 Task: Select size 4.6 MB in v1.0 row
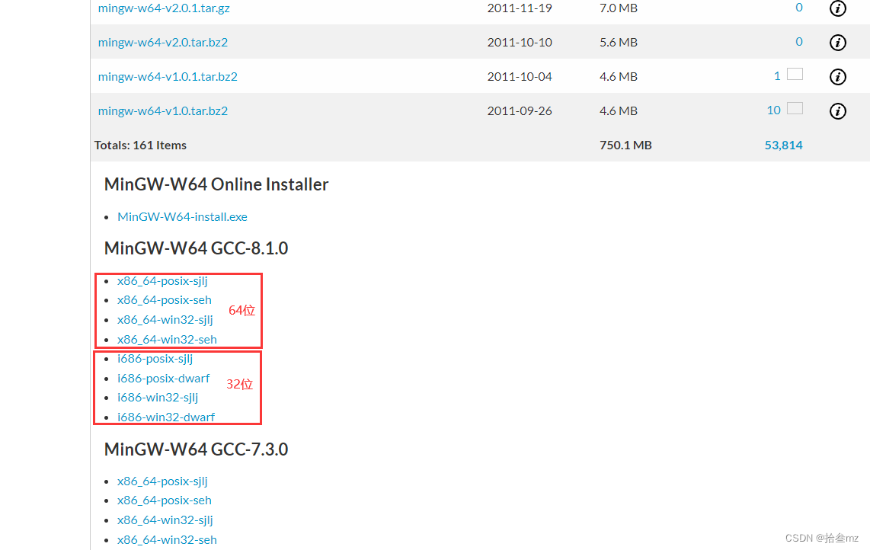618,111
